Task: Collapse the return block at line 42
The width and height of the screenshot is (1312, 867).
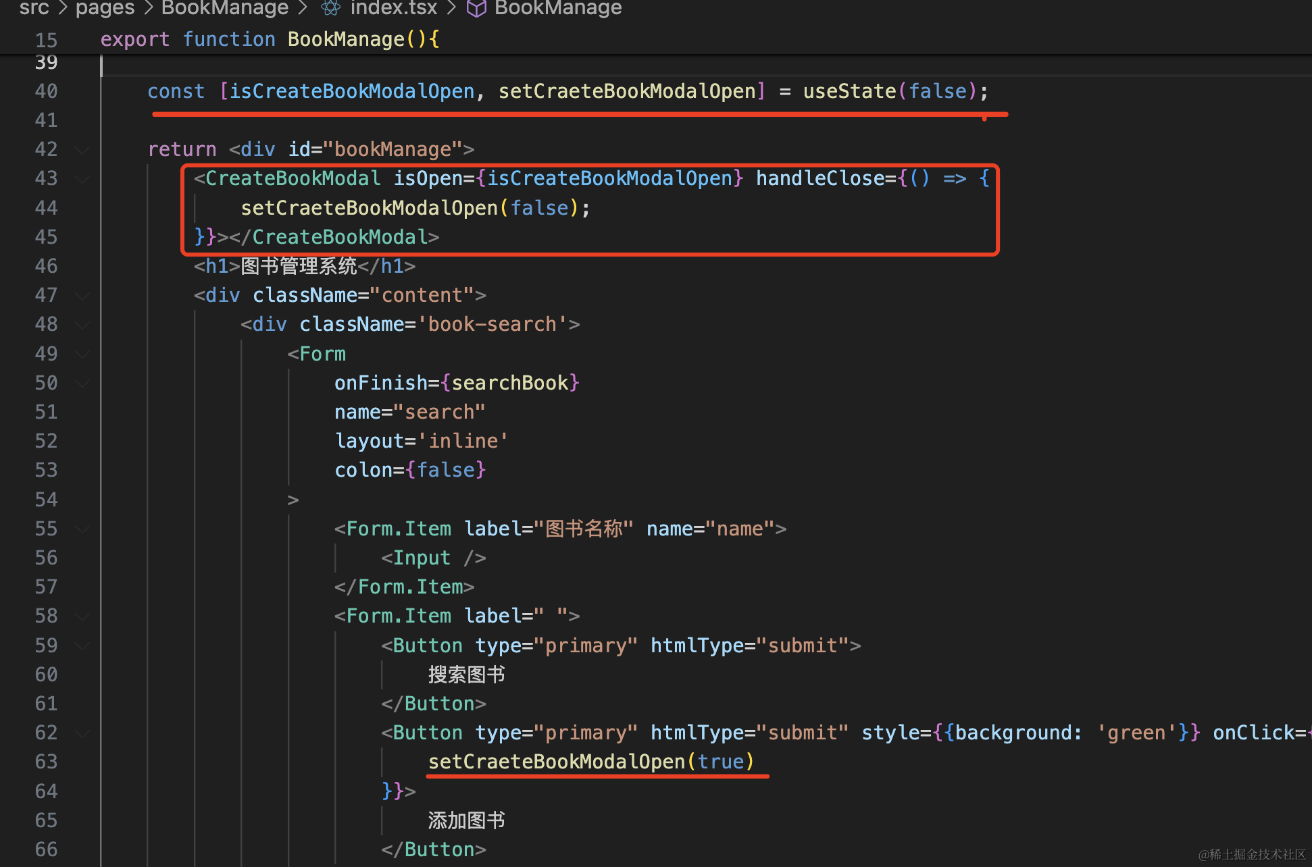Action: (x=82, y=150)
